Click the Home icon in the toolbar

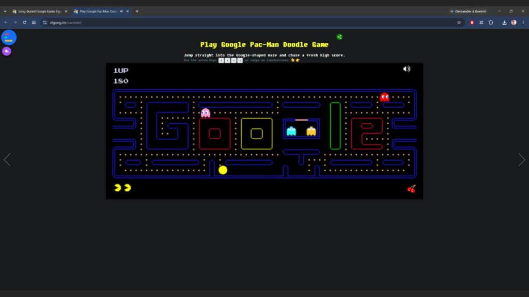(x=34, y=23)
